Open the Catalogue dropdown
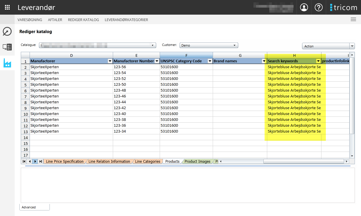 (97, 45)
